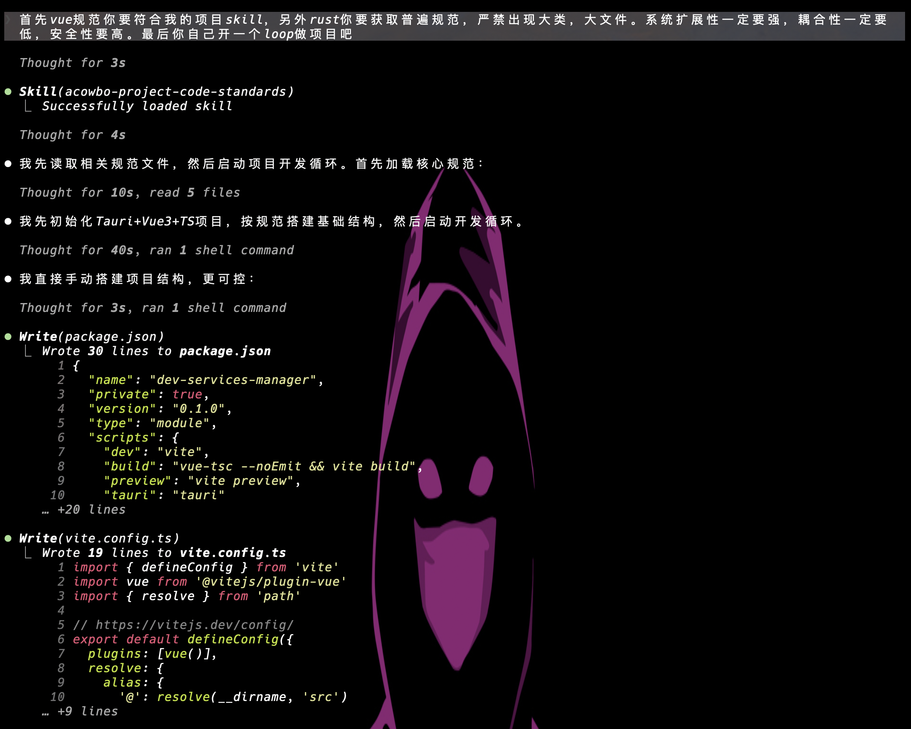Click the "'@': resolve(__dirname, 'src')" line
Viewport: 911px width, 729px height.
click(x=233, y=697)
